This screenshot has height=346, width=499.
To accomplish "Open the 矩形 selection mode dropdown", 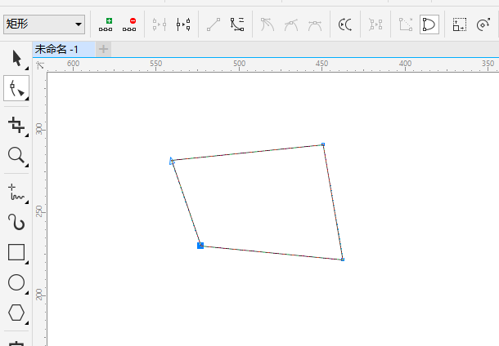I will (x=44, y=24).
